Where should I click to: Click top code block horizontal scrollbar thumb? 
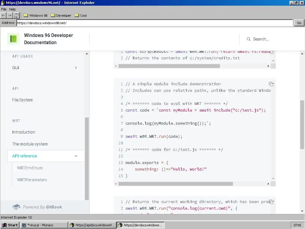coord(169,66)
